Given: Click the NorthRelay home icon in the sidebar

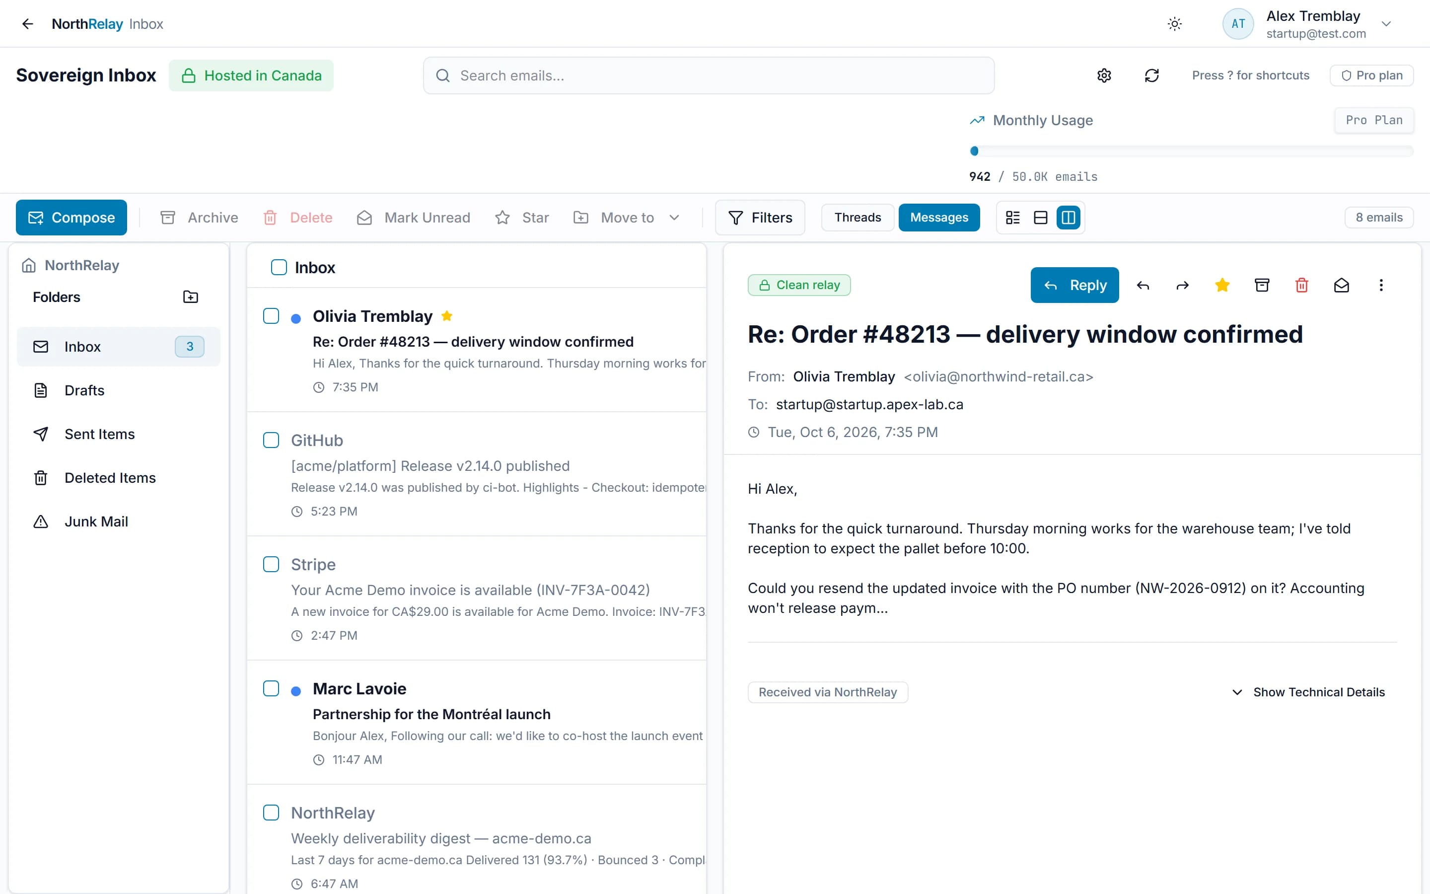Looking at the screenshot, I should [28, 266].
